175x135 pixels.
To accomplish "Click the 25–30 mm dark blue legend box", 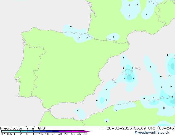I will click(56, 131).
